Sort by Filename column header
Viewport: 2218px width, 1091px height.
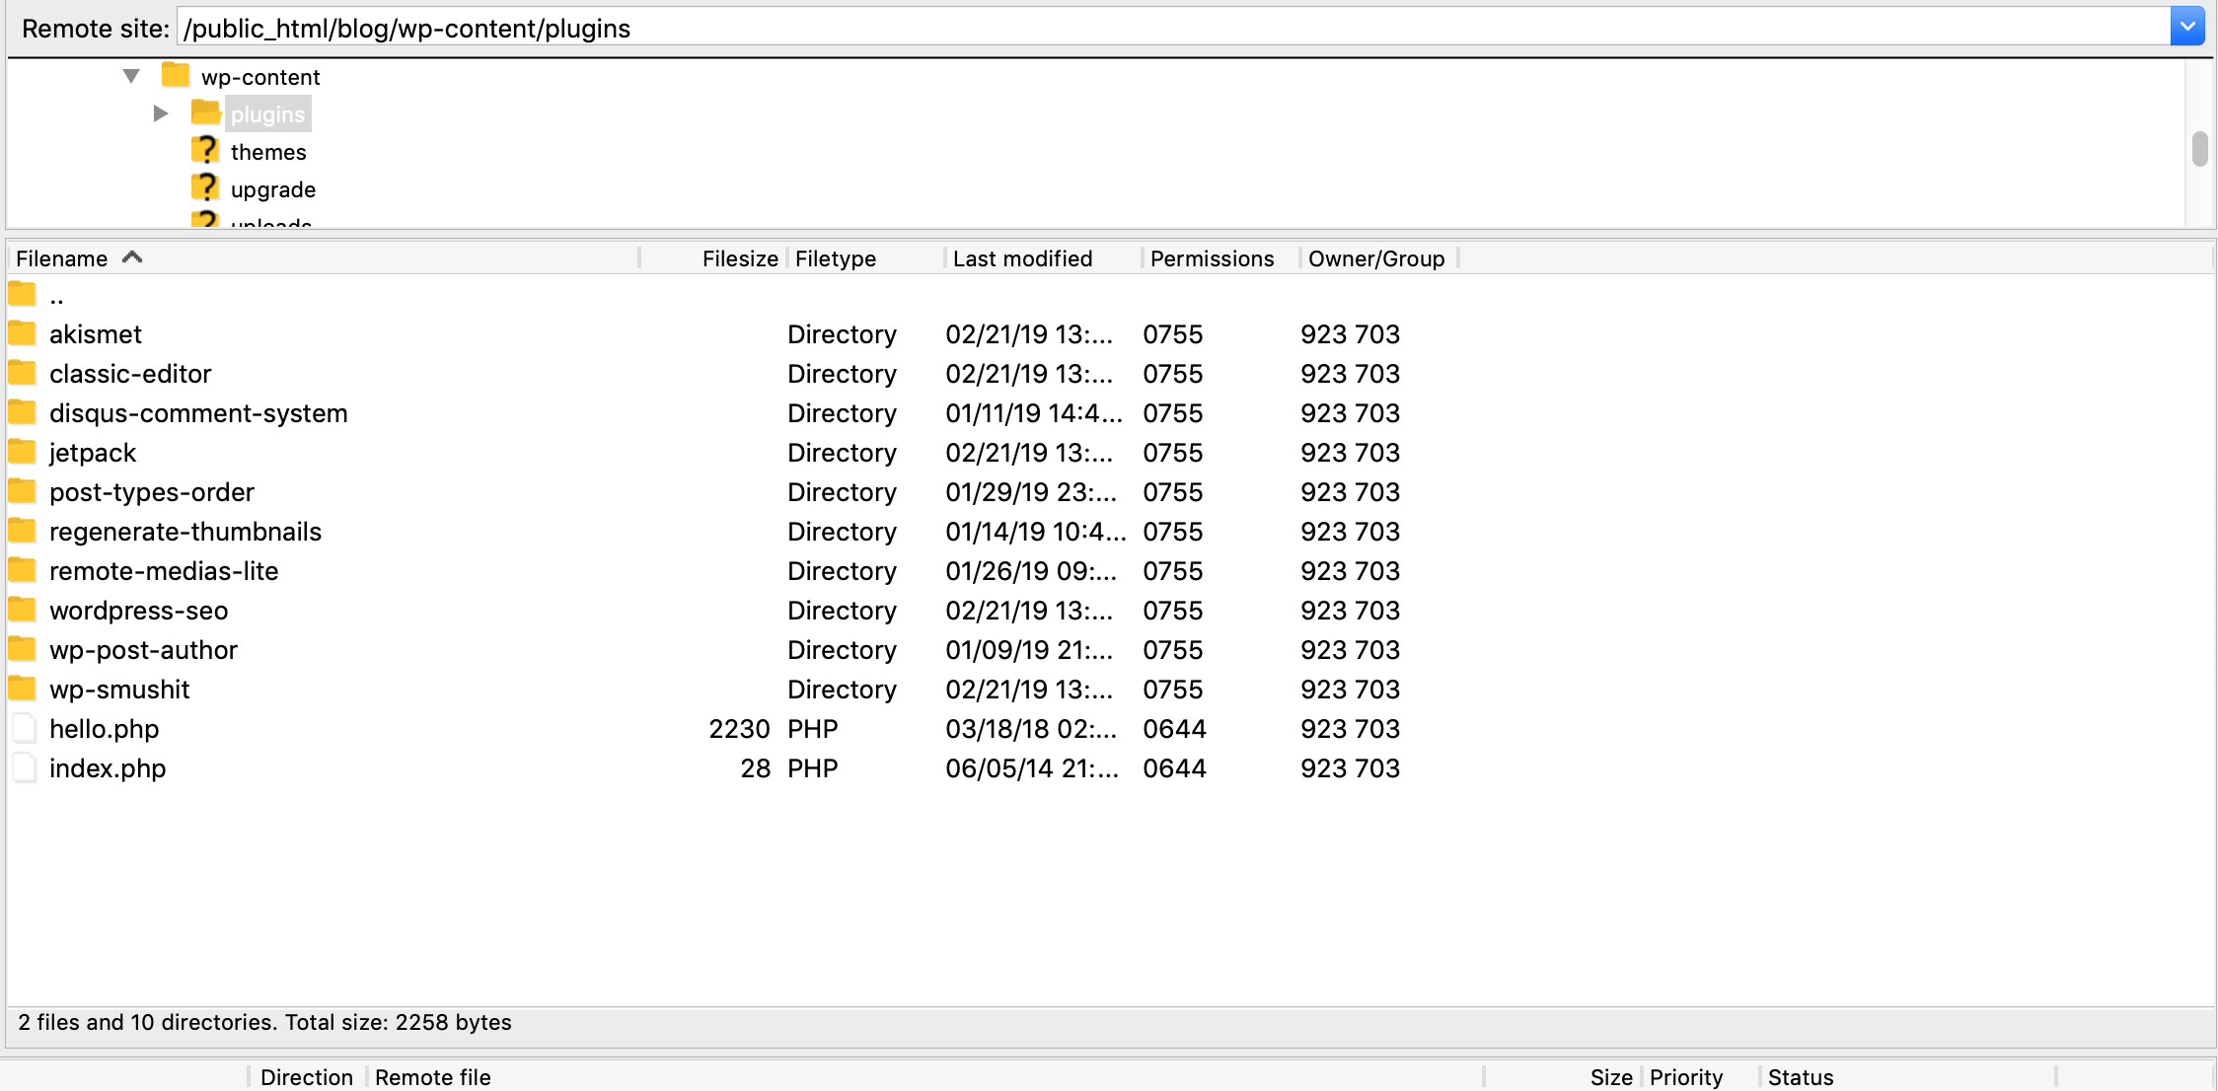click(62, 258)
